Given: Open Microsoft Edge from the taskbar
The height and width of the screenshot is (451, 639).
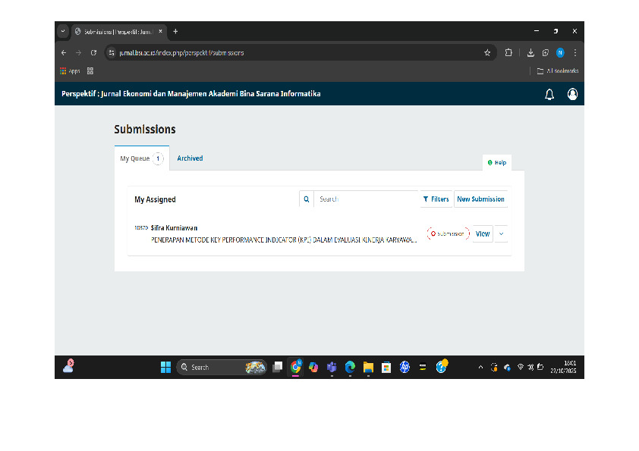Looking at the screenshot, I should tap(350, 367).
